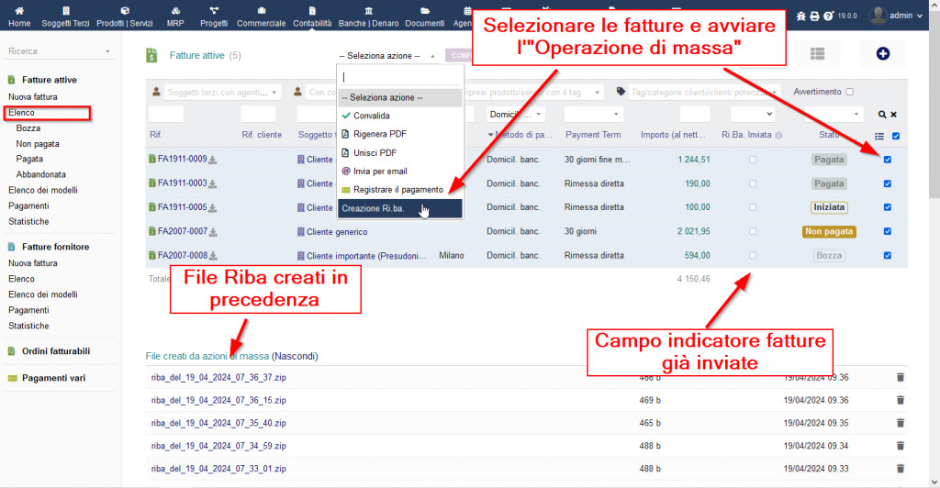Download PDF of invoice FA1911-0009
Viewport: 940px width, 488px height.
212,160
